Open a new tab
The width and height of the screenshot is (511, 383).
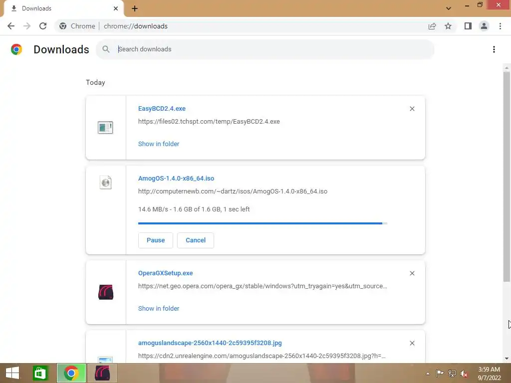click(x=135, y=8)
